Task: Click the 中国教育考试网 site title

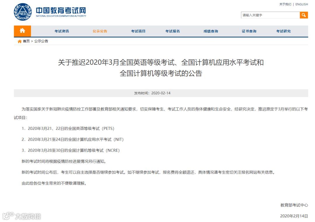Action: (61, 10)
